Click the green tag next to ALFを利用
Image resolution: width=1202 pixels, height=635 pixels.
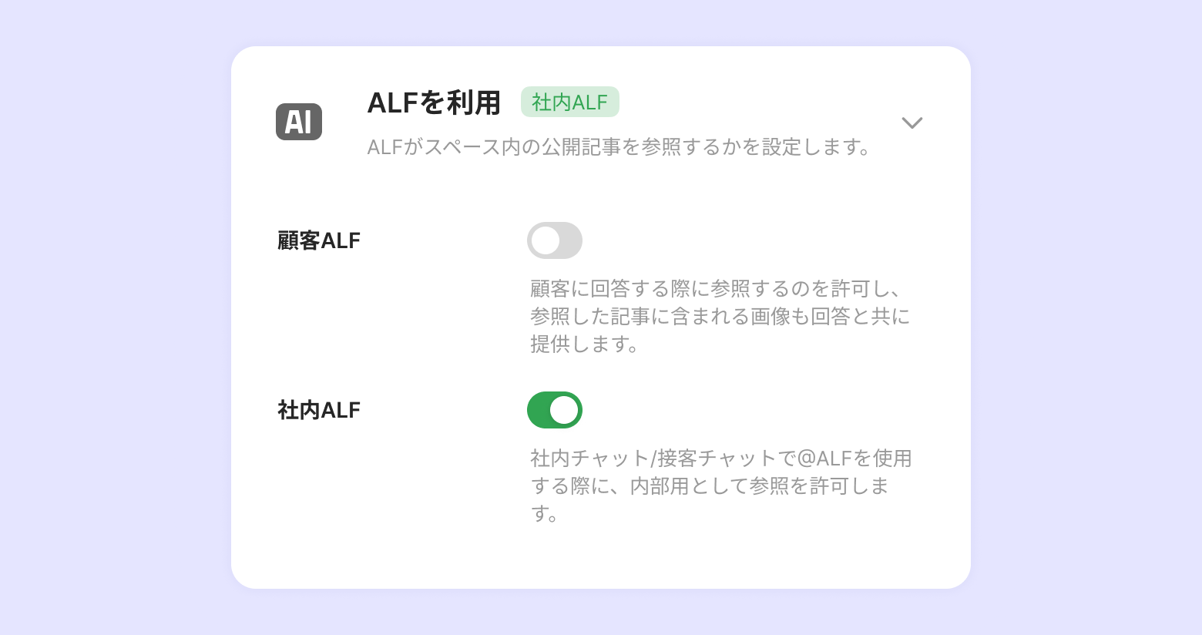(570, 102)
